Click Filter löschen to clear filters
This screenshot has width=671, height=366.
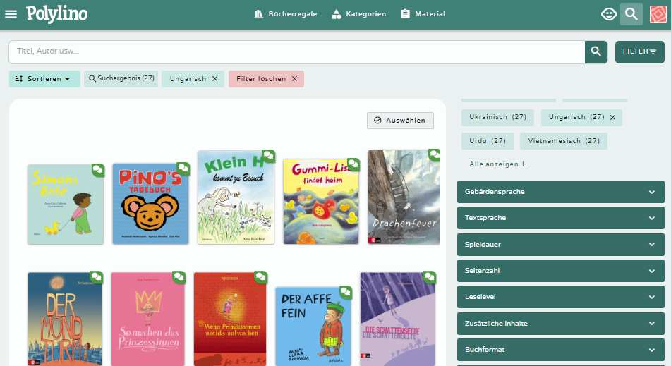[266, 79]
